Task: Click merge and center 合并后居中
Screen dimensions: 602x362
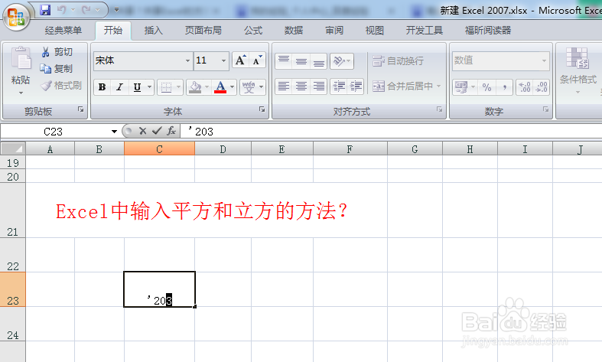Action: coord(403,86)
